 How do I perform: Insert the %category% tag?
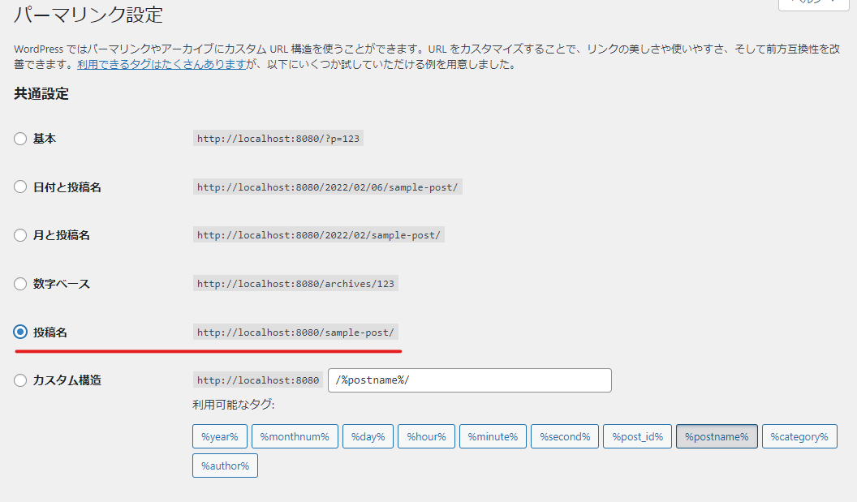pyautogui.click(x=799, y=435)
